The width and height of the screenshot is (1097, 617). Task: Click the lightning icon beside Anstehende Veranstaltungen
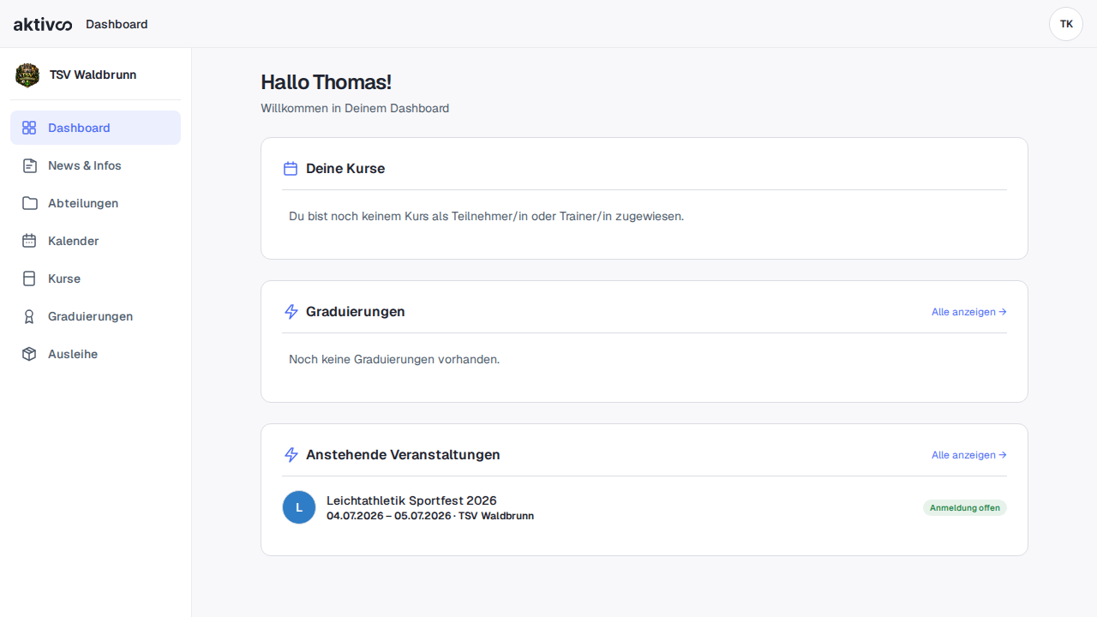click(x=291, y=455)
